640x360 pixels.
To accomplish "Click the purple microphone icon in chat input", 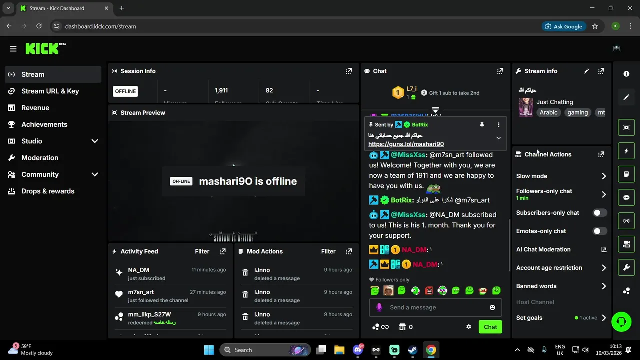I will pos(379,307).
